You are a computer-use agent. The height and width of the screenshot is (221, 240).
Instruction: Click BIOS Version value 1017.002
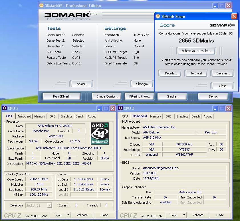pos(184,173)
